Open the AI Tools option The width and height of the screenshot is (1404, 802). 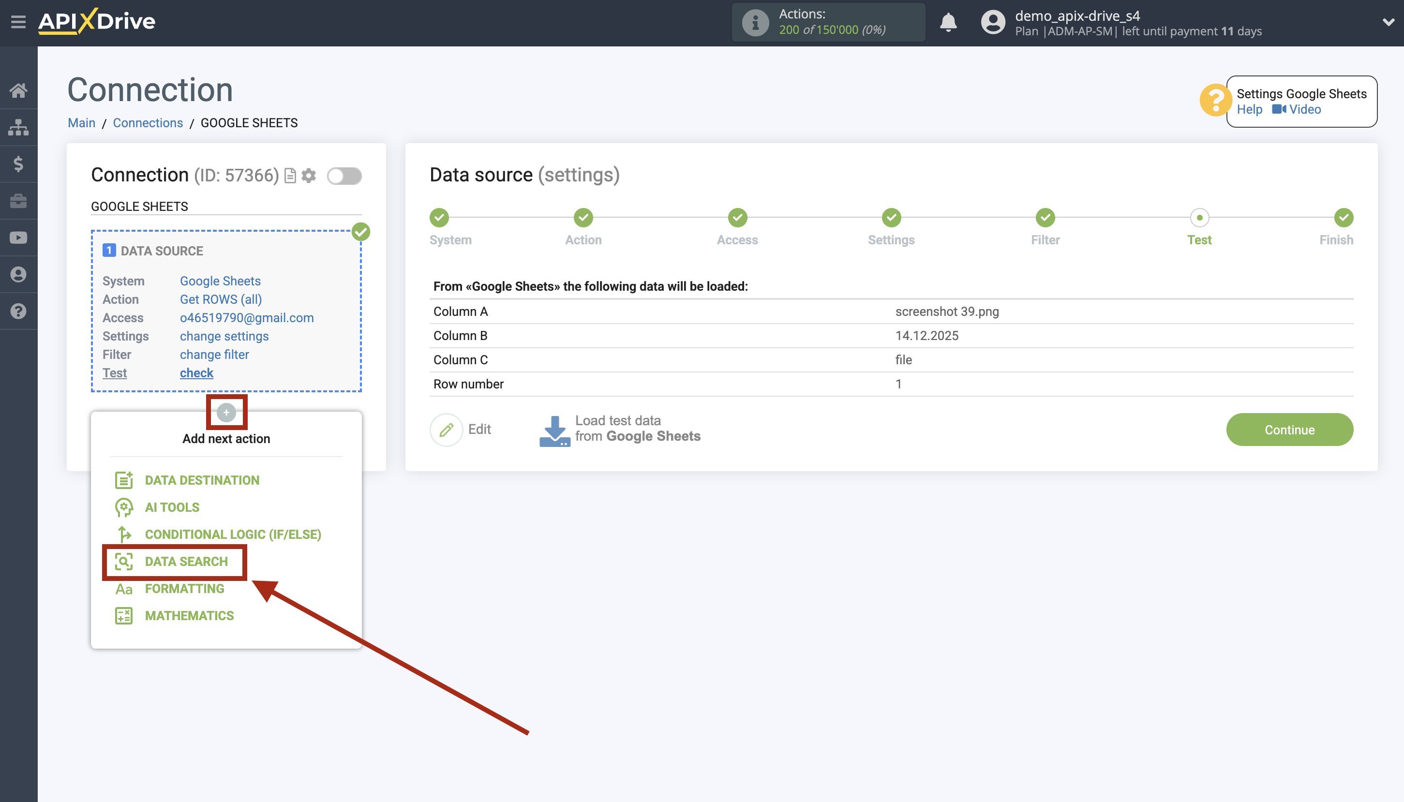pyautogui.click(x=172, y=507)
